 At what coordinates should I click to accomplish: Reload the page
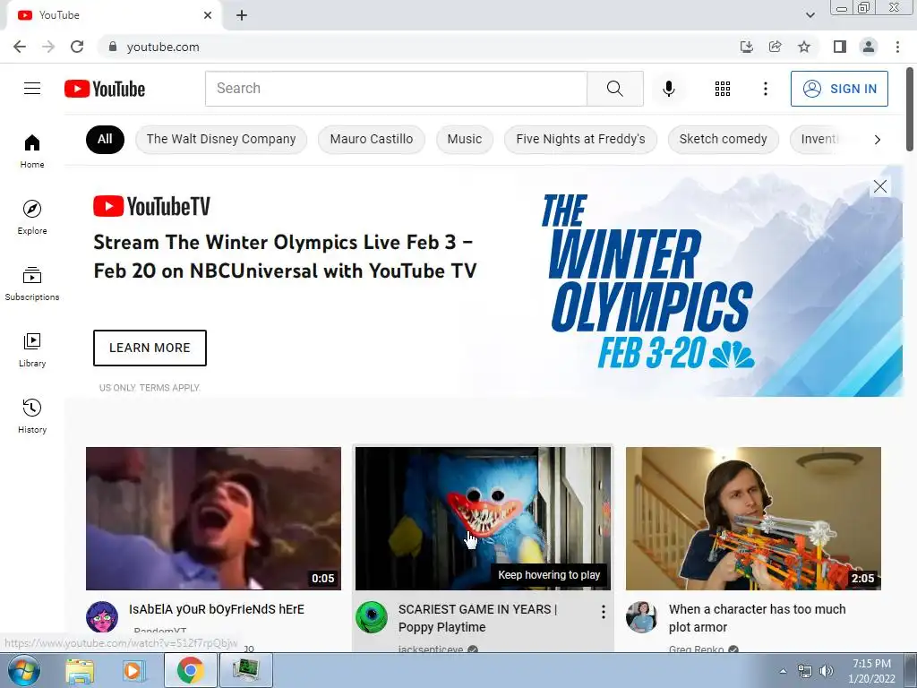click(x=77, y=47)
